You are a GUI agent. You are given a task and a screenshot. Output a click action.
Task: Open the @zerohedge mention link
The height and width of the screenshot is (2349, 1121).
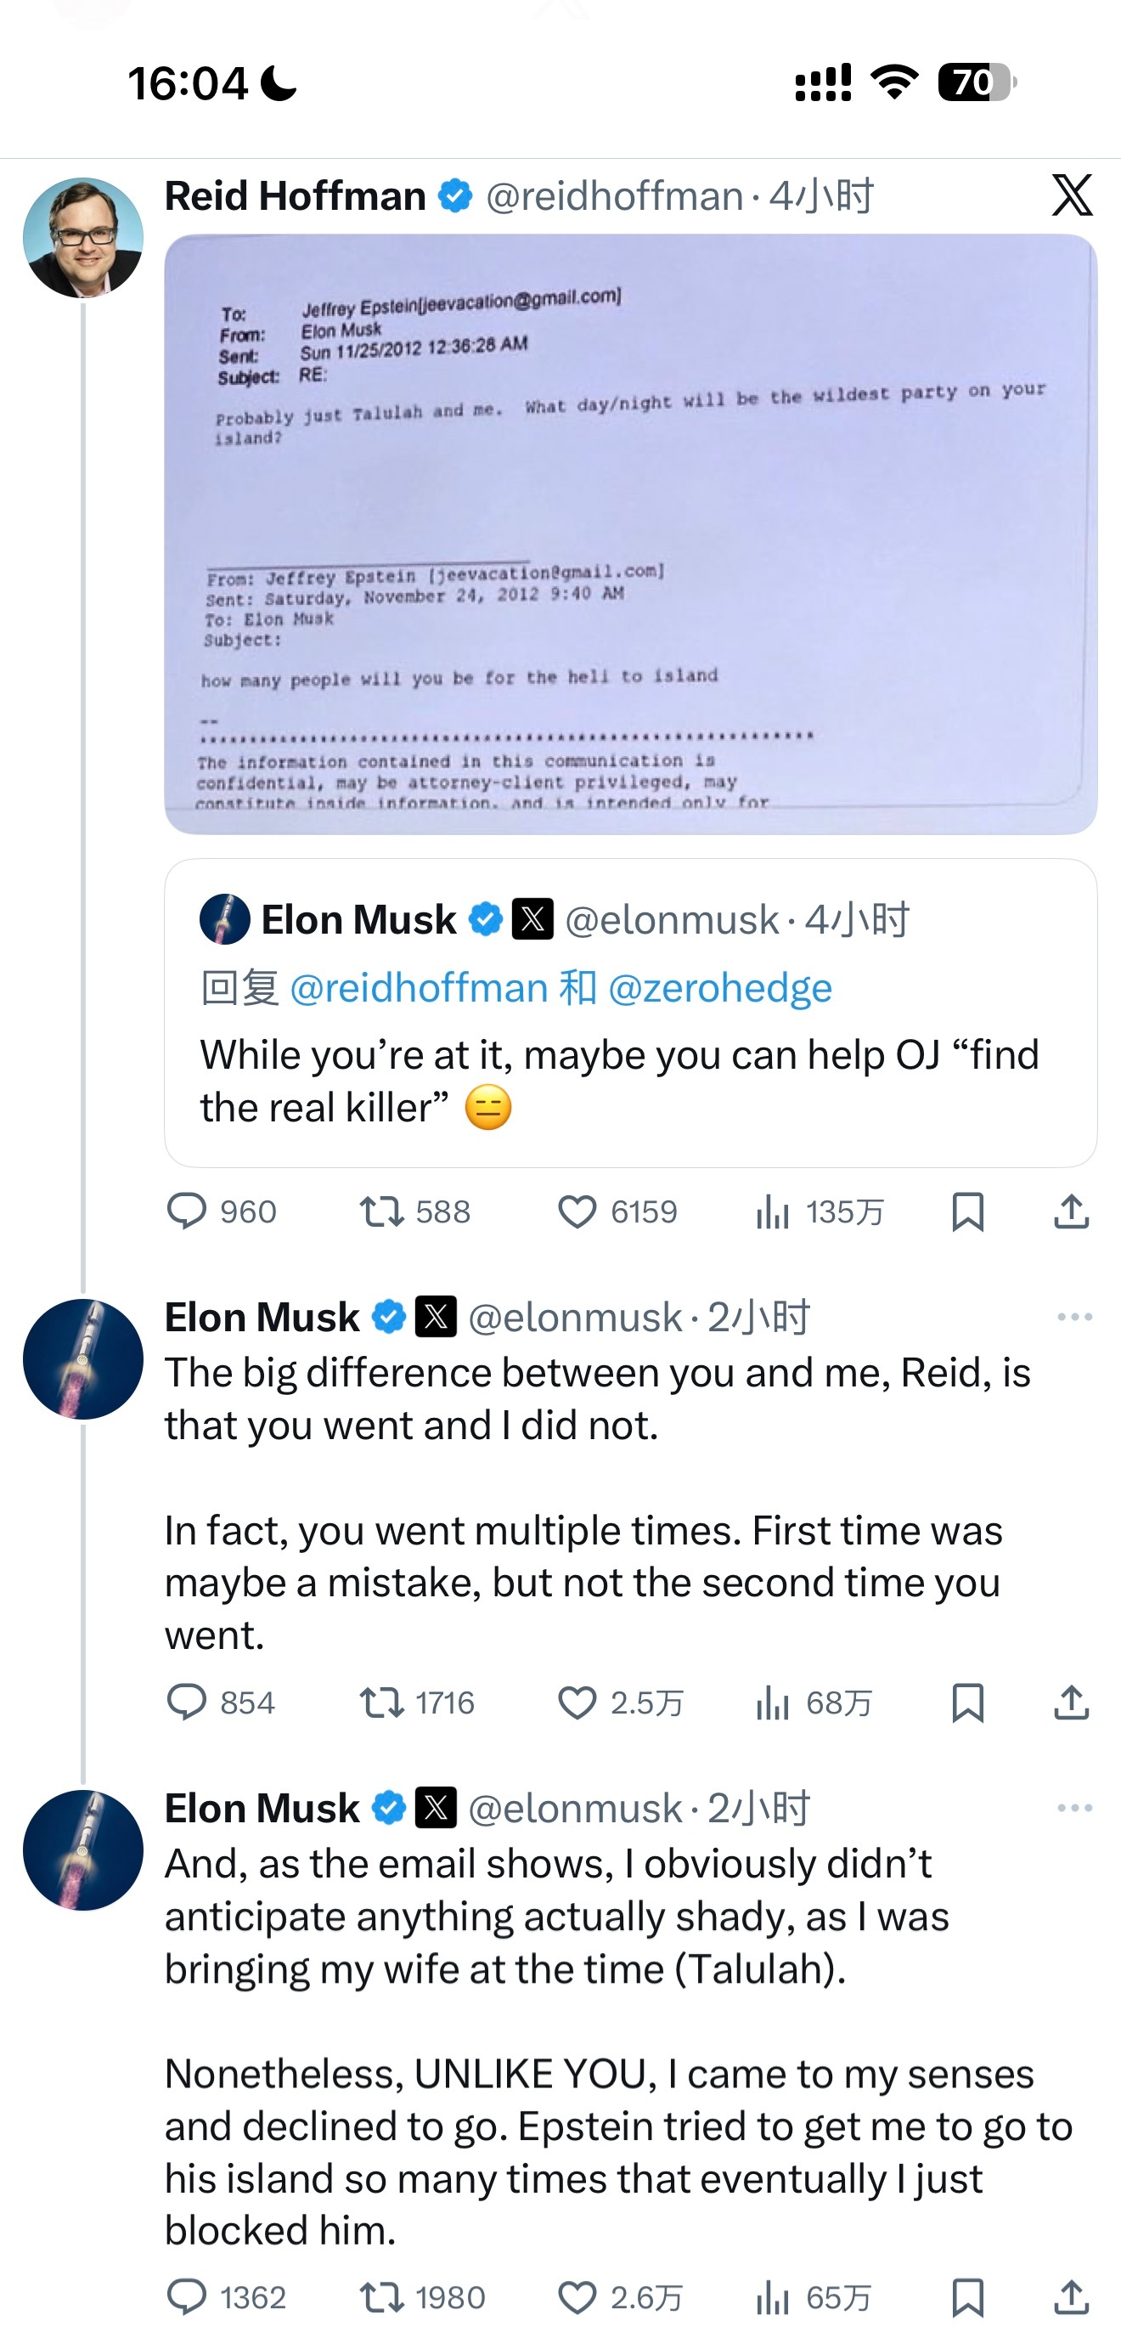[x=719, y=989]
